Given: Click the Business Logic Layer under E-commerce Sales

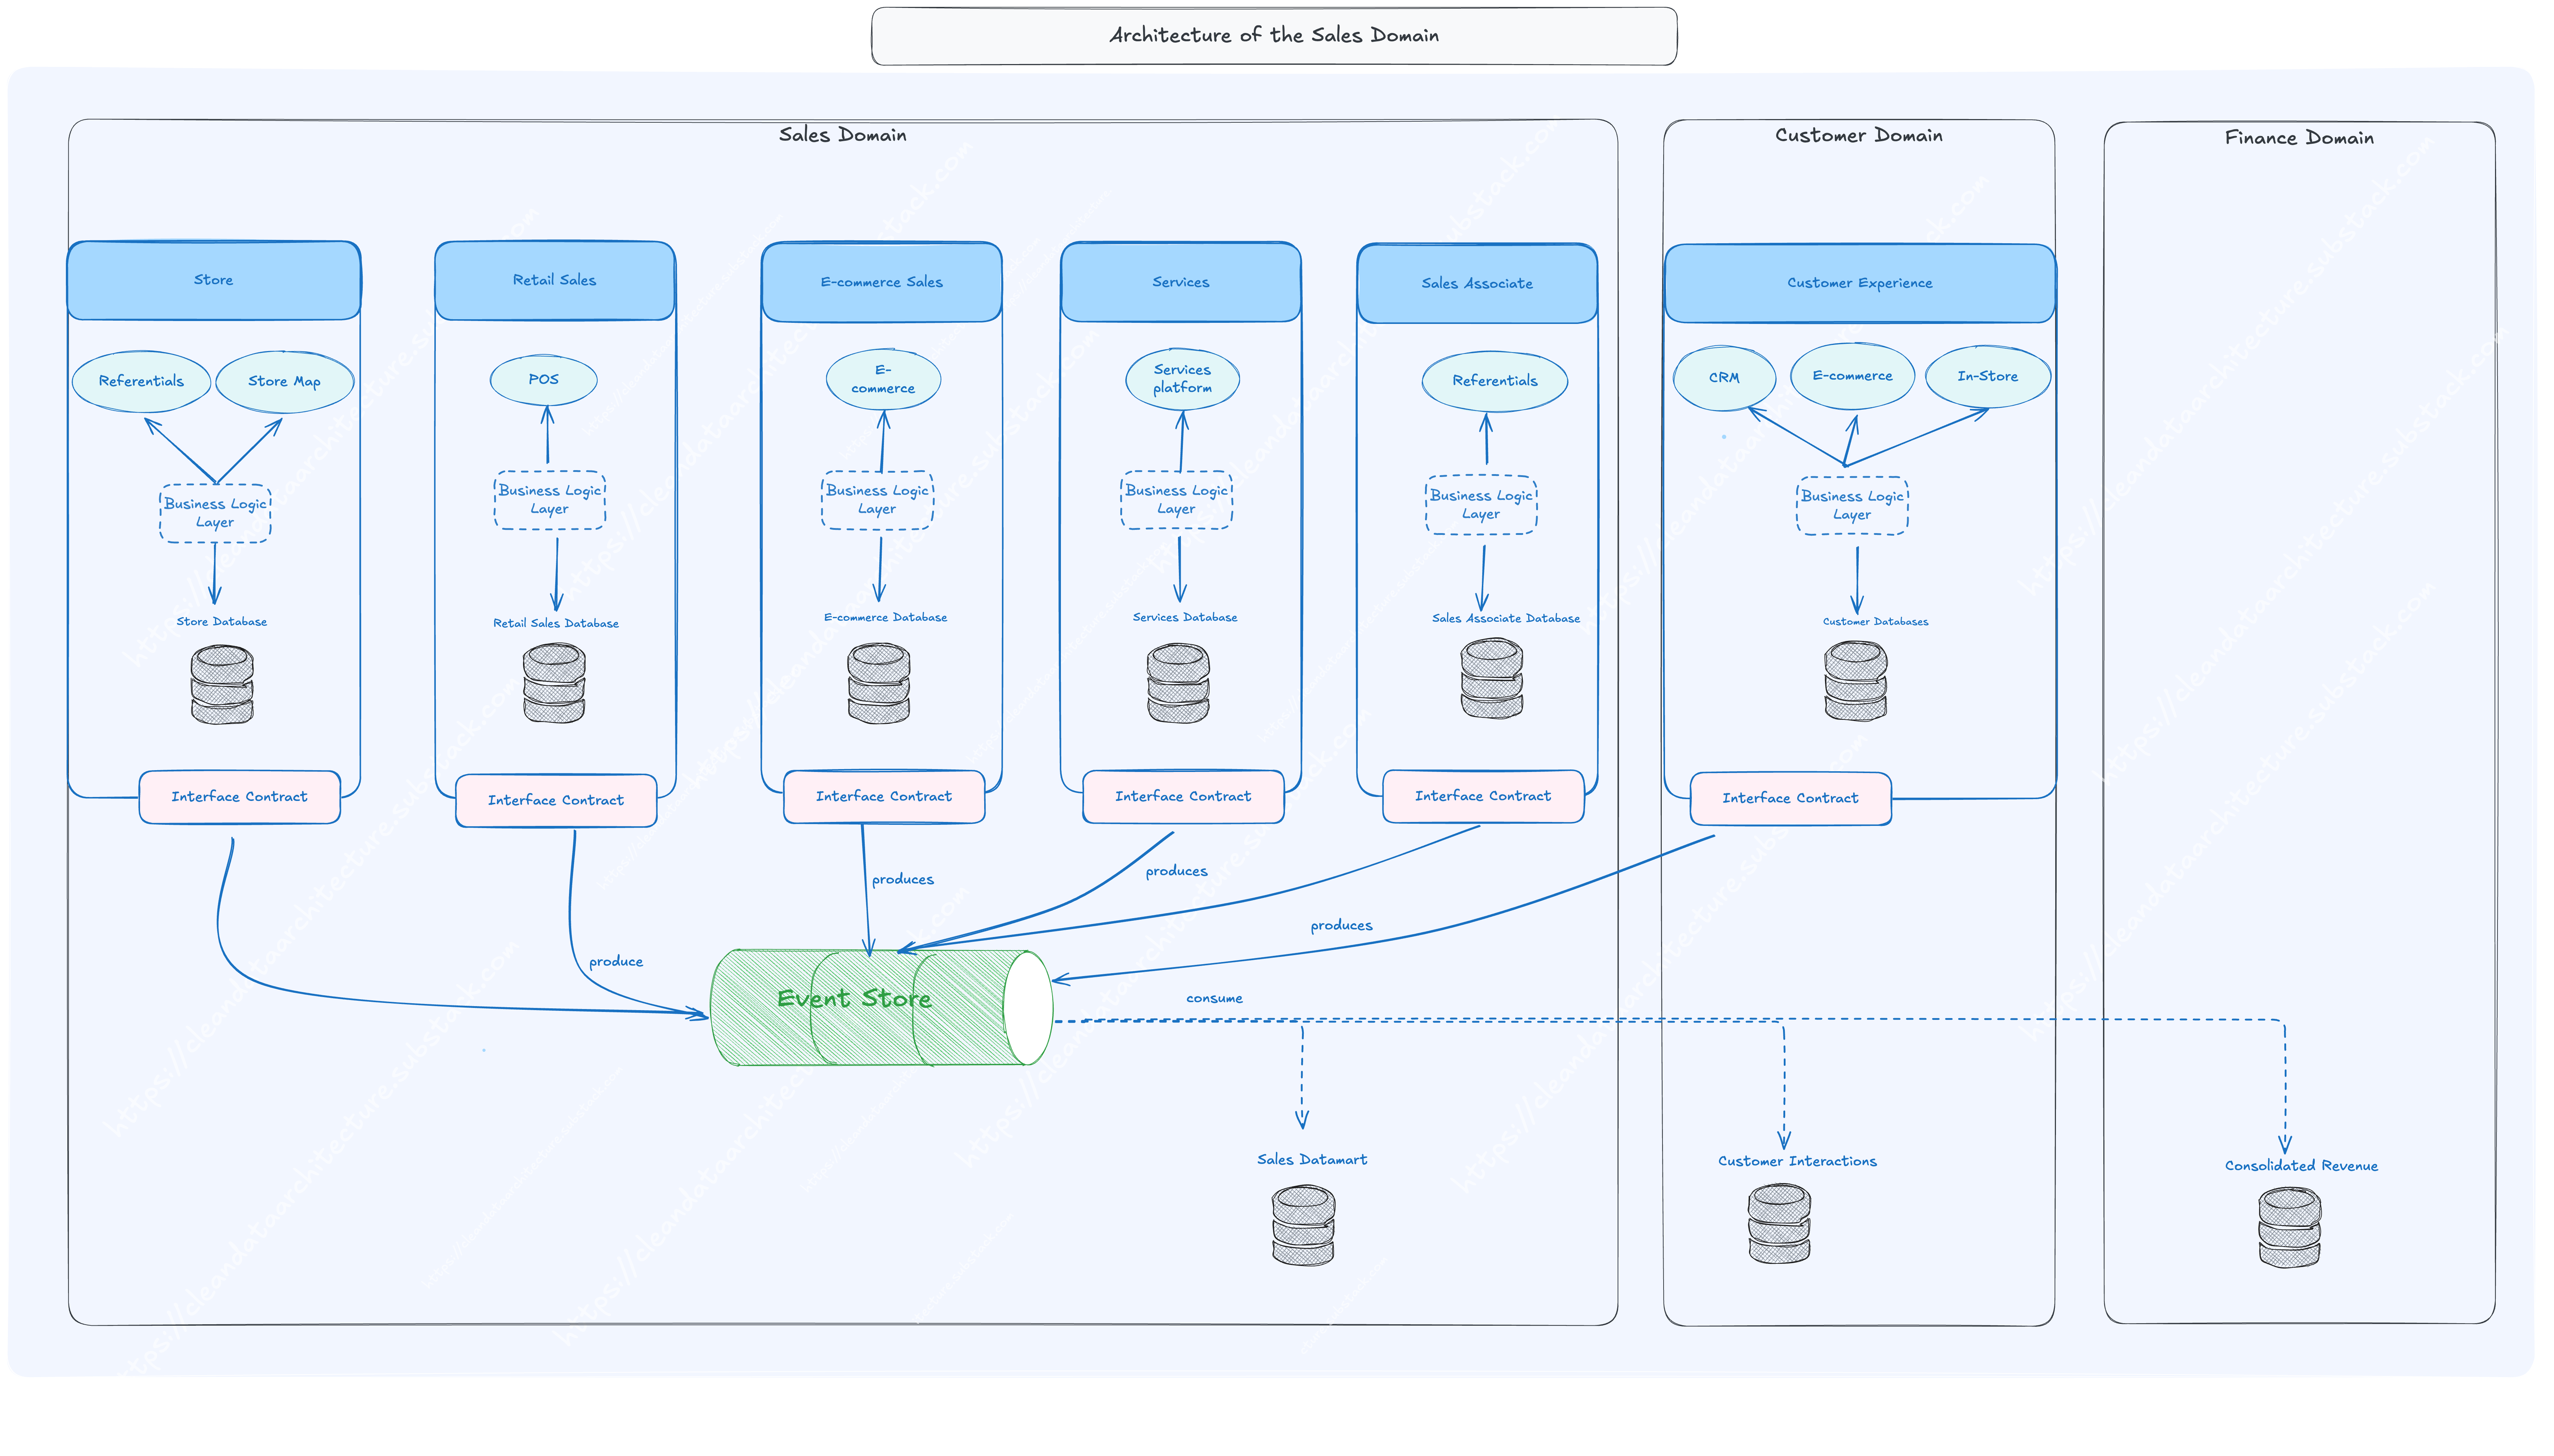Looking at the screenshot, I should click(x=877, y=500).
